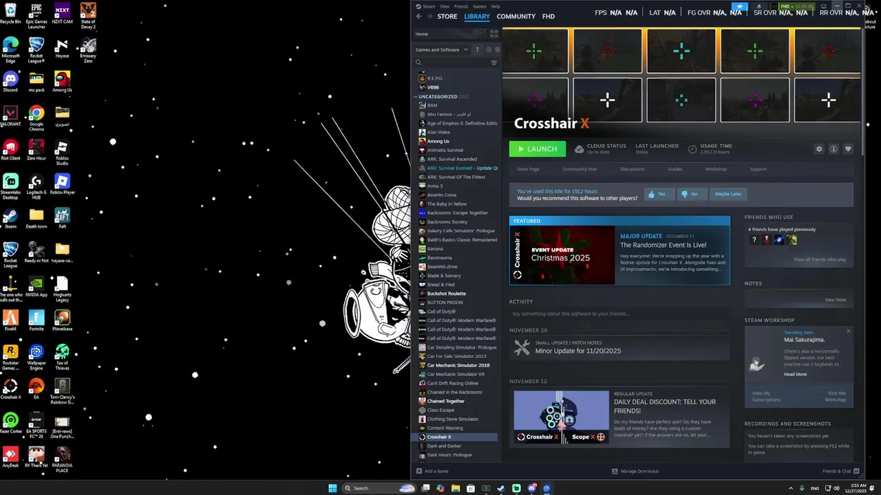The width and height of the screenshot is (881, 495).
Task: Go to the COMMUNITY tab
Action: click(516, 16)
